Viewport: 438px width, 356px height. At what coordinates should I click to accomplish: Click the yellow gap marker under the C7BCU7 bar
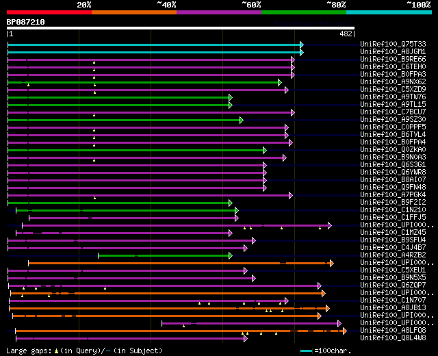(94, 115)
